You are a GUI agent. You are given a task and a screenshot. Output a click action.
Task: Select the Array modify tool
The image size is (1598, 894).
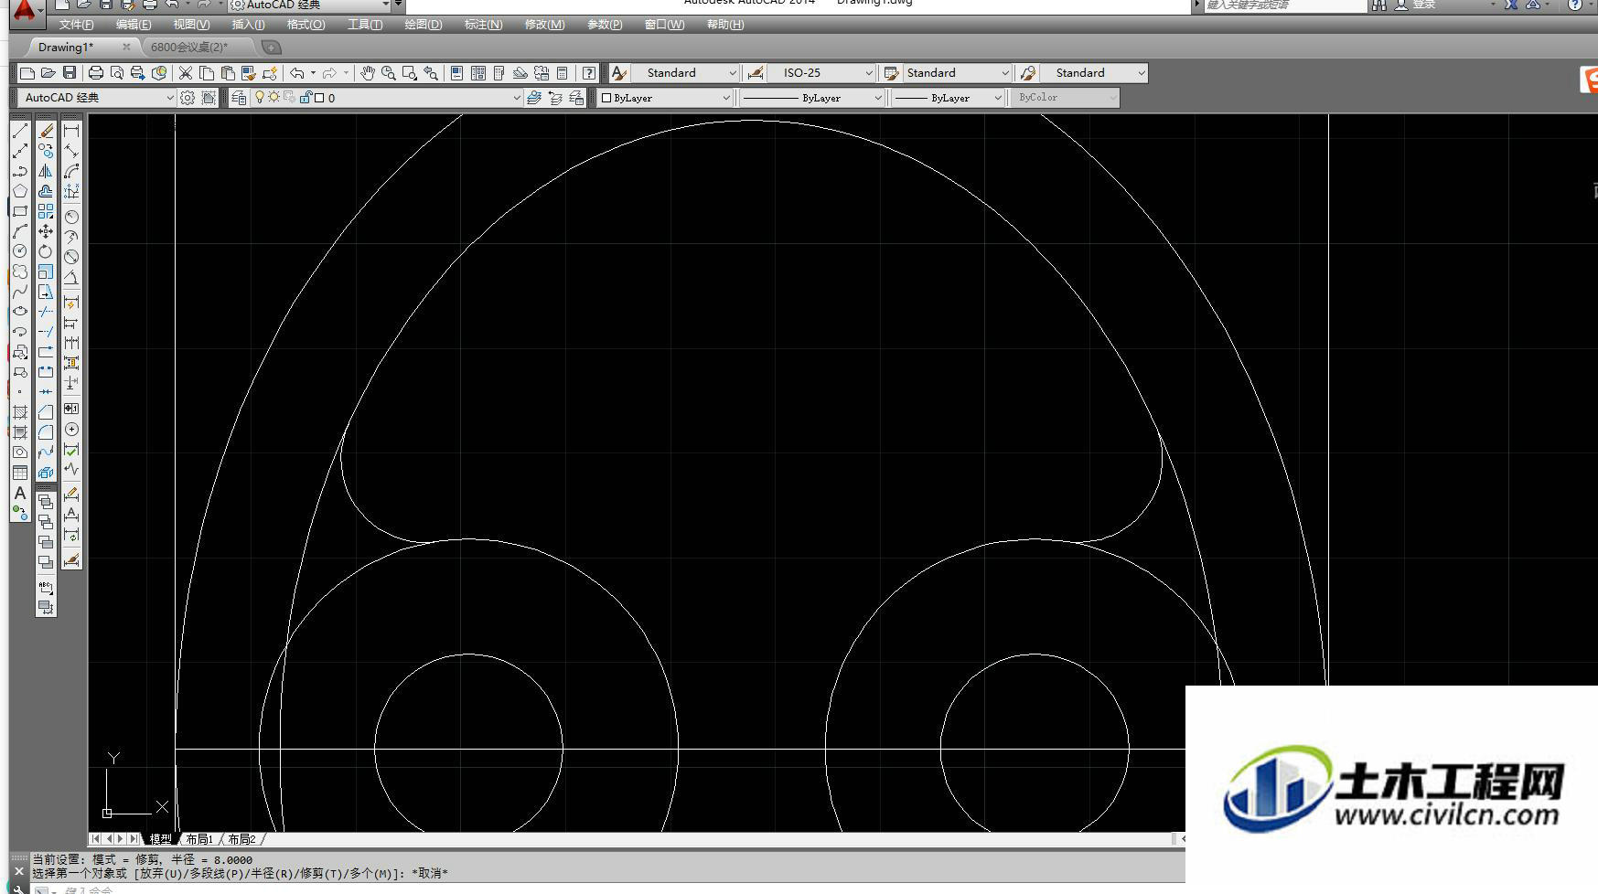point(46,211)
